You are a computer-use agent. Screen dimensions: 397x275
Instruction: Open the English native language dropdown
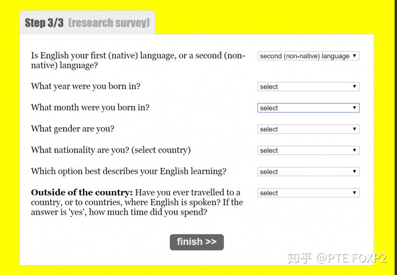pyautogui.click(x=308, y=56)
